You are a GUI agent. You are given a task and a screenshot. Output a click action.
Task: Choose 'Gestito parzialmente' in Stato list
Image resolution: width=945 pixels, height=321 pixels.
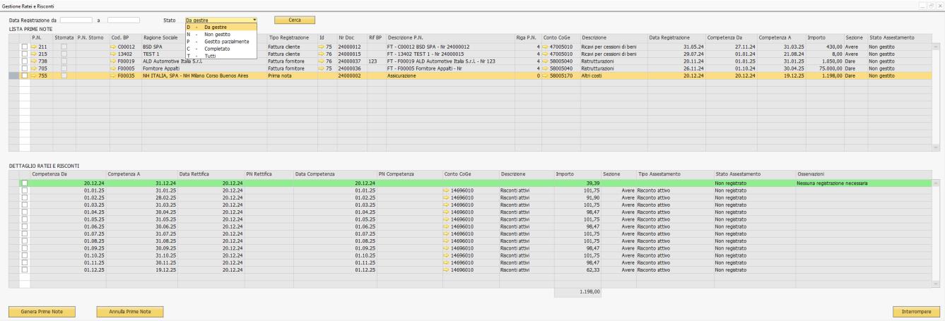[221, 41]
